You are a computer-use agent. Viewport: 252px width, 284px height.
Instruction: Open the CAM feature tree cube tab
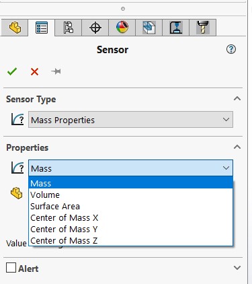click(149, 28)
